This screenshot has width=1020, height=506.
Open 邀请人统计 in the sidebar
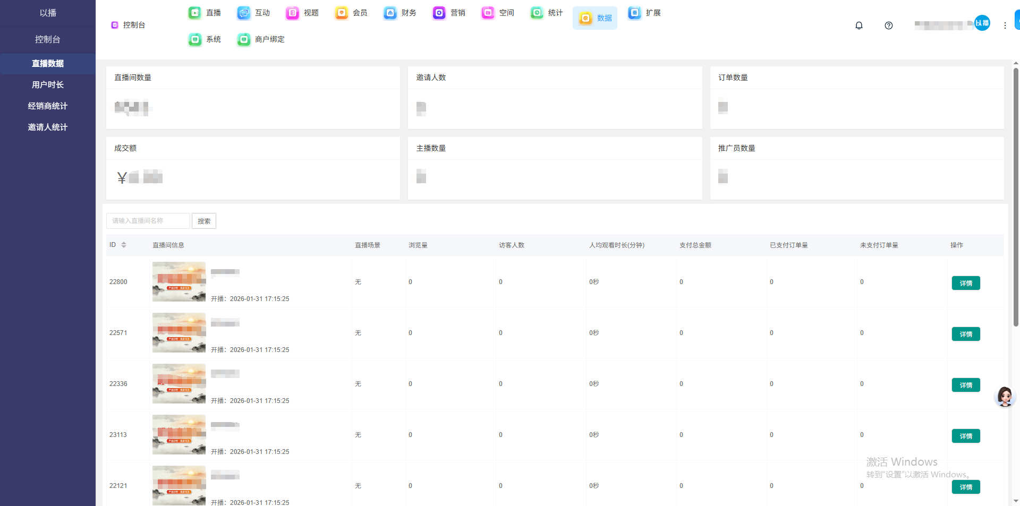pos(48,127)
